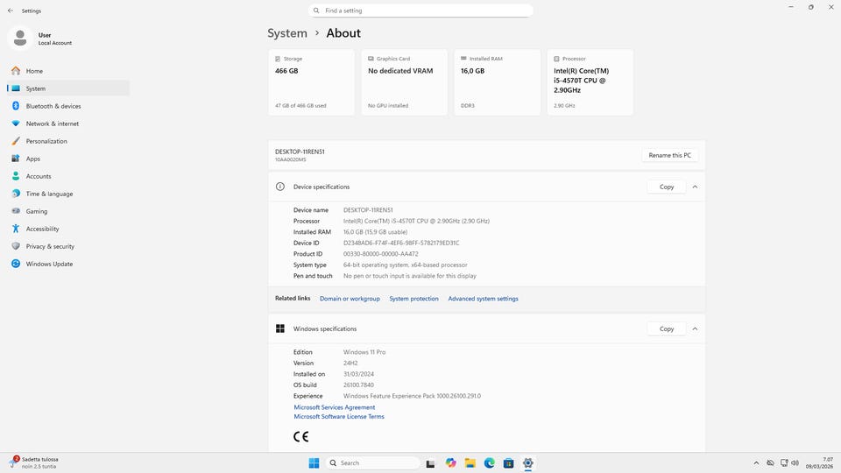Open Network & internet via its icon
The image size is (841, 473).
(16, 124)
